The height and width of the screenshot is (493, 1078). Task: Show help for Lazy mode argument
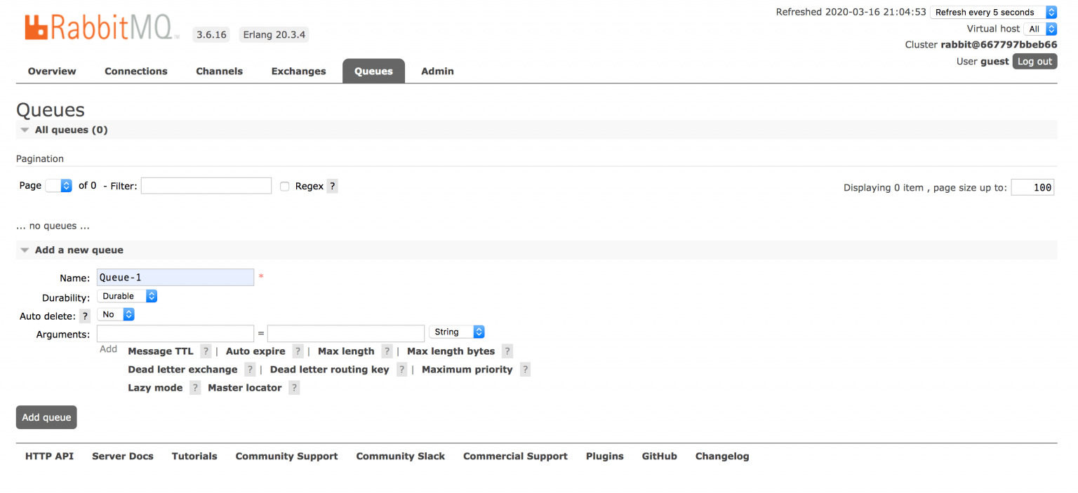pos(195,388)
